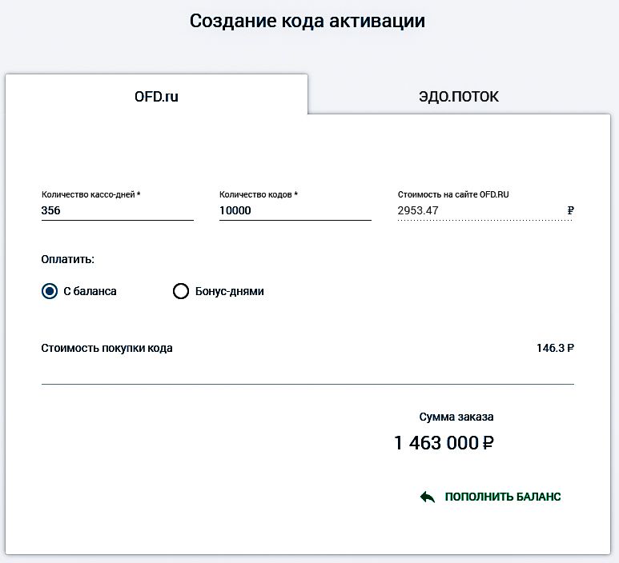Image resolution: width=619 pixels, height=563 pixels.
Task: Click the Стоимость на сайте OFD.RU label
Action: coord(453,194)
